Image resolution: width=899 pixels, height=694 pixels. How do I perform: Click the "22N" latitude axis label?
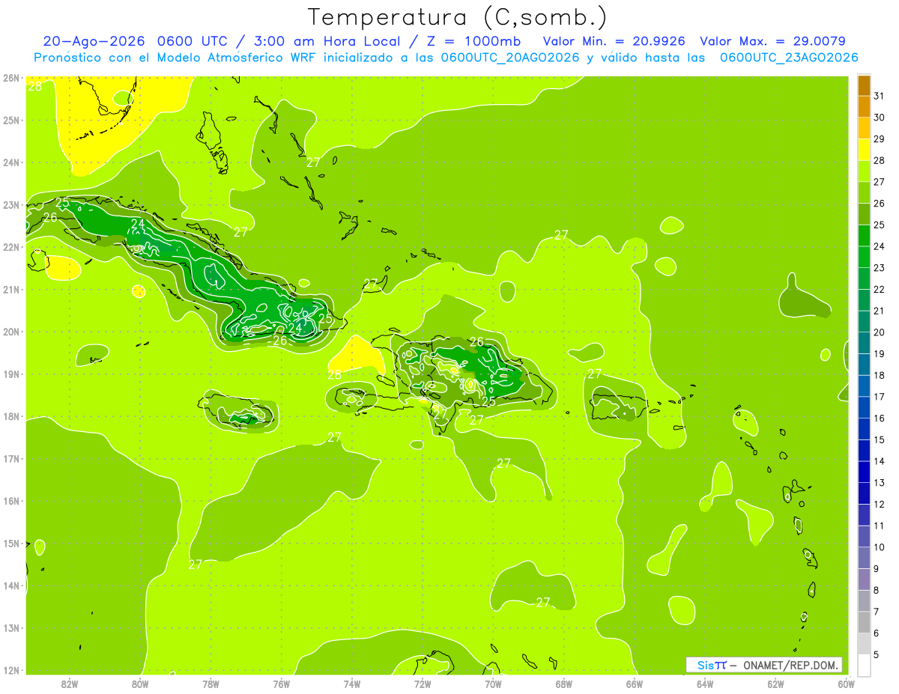11,246
